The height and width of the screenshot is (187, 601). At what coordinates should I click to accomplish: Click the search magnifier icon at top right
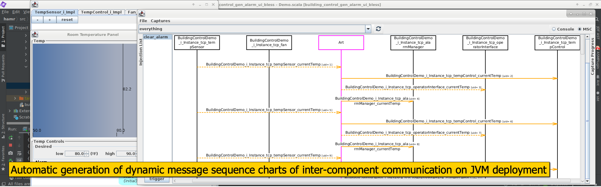tap(597, 19)
